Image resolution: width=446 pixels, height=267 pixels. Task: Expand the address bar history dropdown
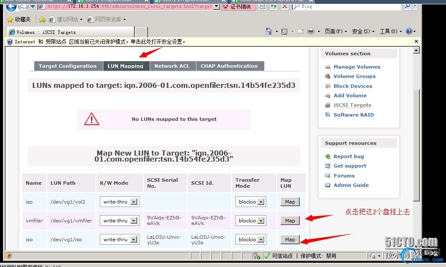point(217,6)
